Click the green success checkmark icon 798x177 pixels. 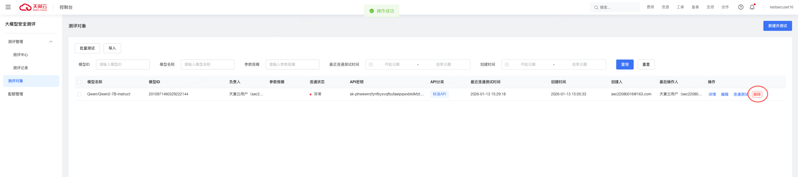pos(371,11)
